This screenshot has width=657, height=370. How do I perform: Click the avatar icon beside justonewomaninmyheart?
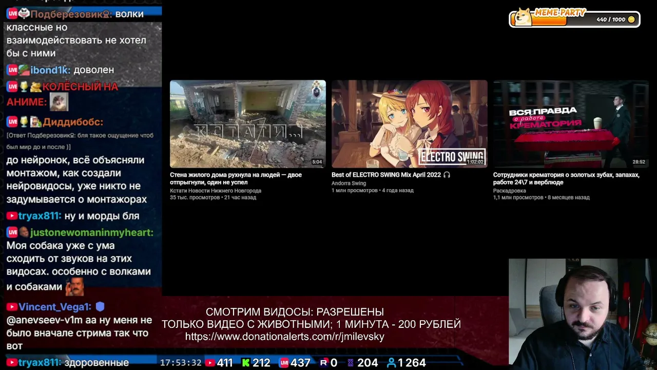[x=24, y=233]
